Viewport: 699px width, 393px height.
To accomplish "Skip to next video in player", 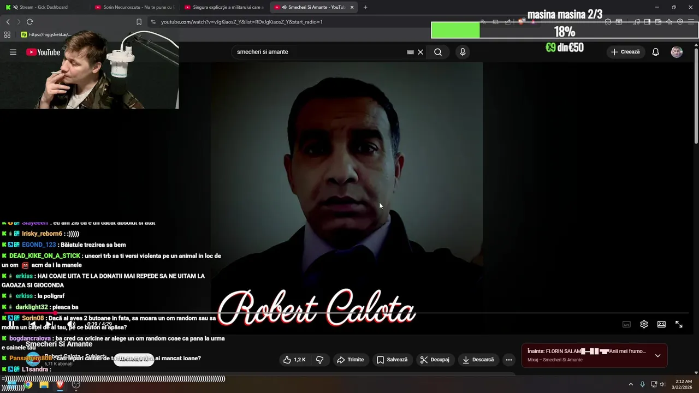I will pyautogui.click(x=49, y=324).
